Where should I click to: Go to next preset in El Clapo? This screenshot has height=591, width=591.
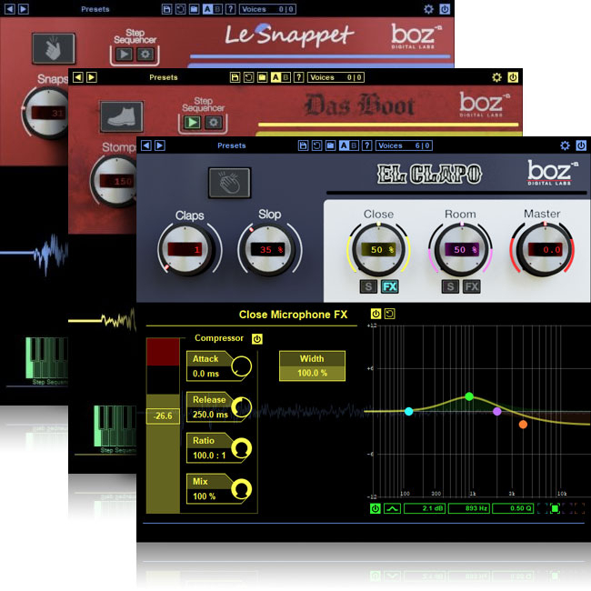[160, 145]
